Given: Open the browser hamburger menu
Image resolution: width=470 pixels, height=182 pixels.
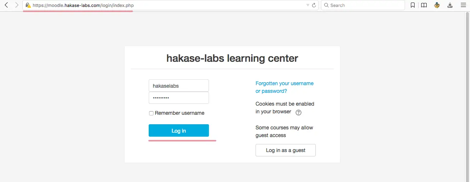Looking at the screenshot, I should tap(463, 5).
